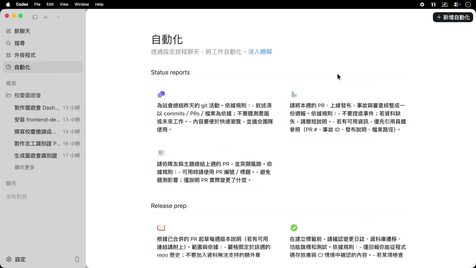Open the Help menu

coord(99,4)
